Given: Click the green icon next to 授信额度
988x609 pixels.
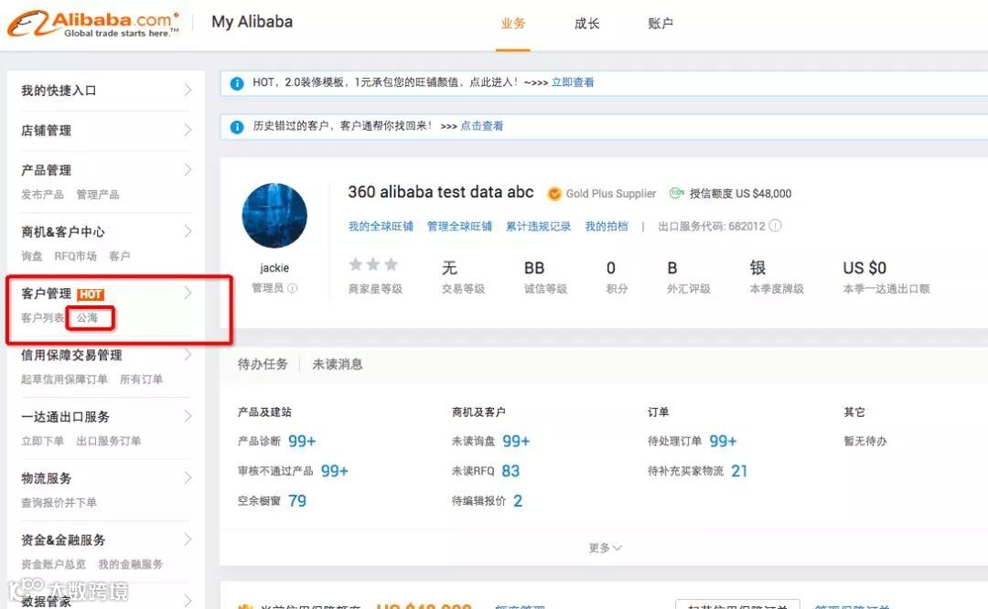Looking at the screenshot, I should click(x=677, y=193).
